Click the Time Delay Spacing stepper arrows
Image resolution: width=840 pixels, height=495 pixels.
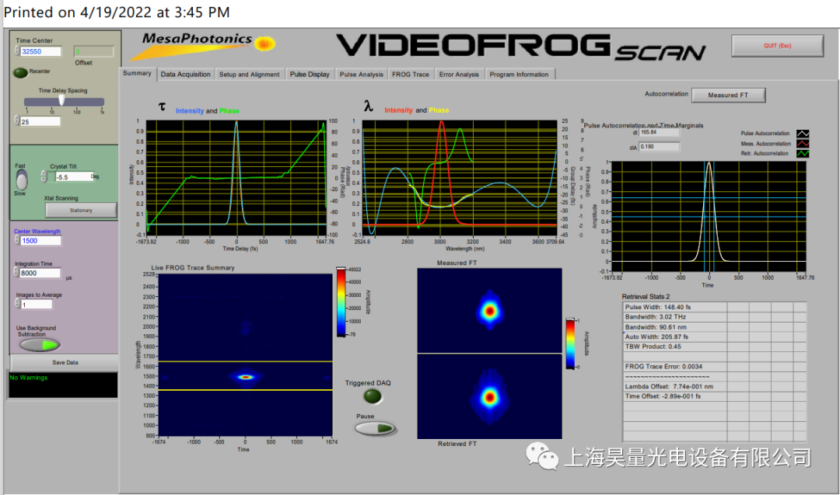[16, 121]
